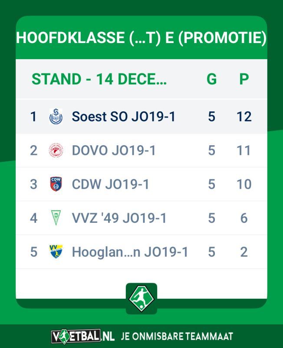This screenshot has height=348, width=283.
Task: Click the CDW club shield logo
Action: pos(56,184)
